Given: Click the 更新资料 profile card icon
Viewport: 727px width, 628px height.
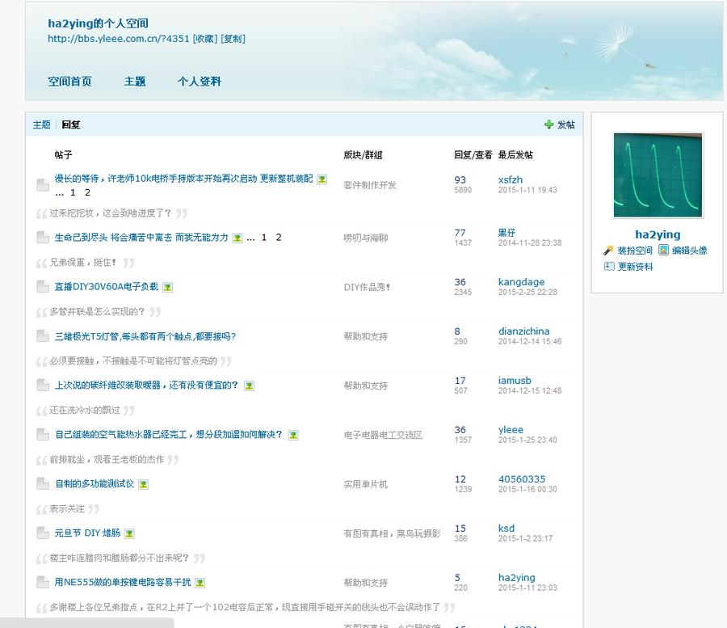Looking at the screenshot, I should [x=608, y=267].
